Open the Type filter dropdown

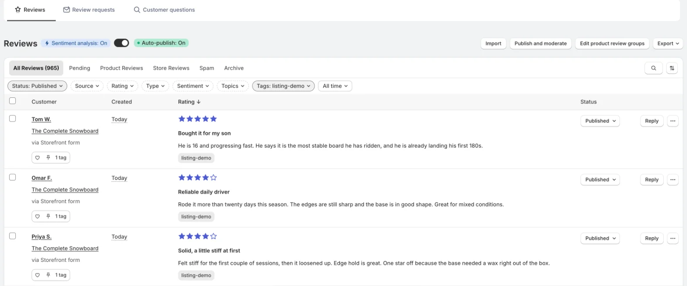tap(155, 86)
